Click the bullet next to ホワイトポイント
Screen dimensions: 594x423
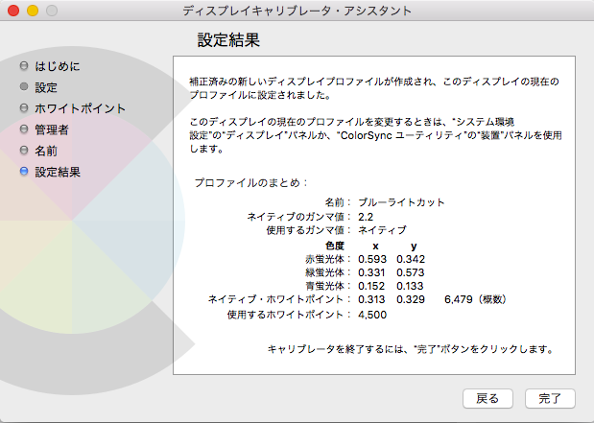24,108
